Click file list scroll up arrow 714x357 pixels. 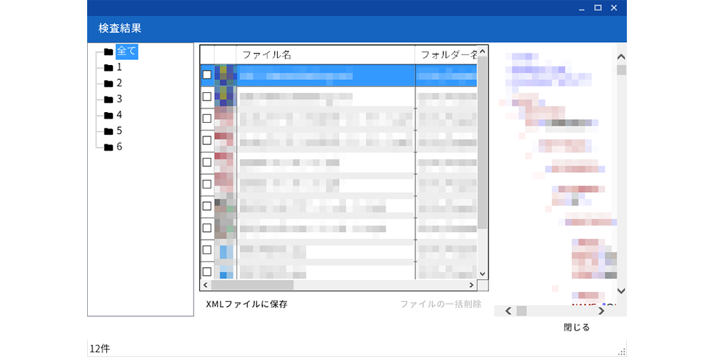coord(483,51)
